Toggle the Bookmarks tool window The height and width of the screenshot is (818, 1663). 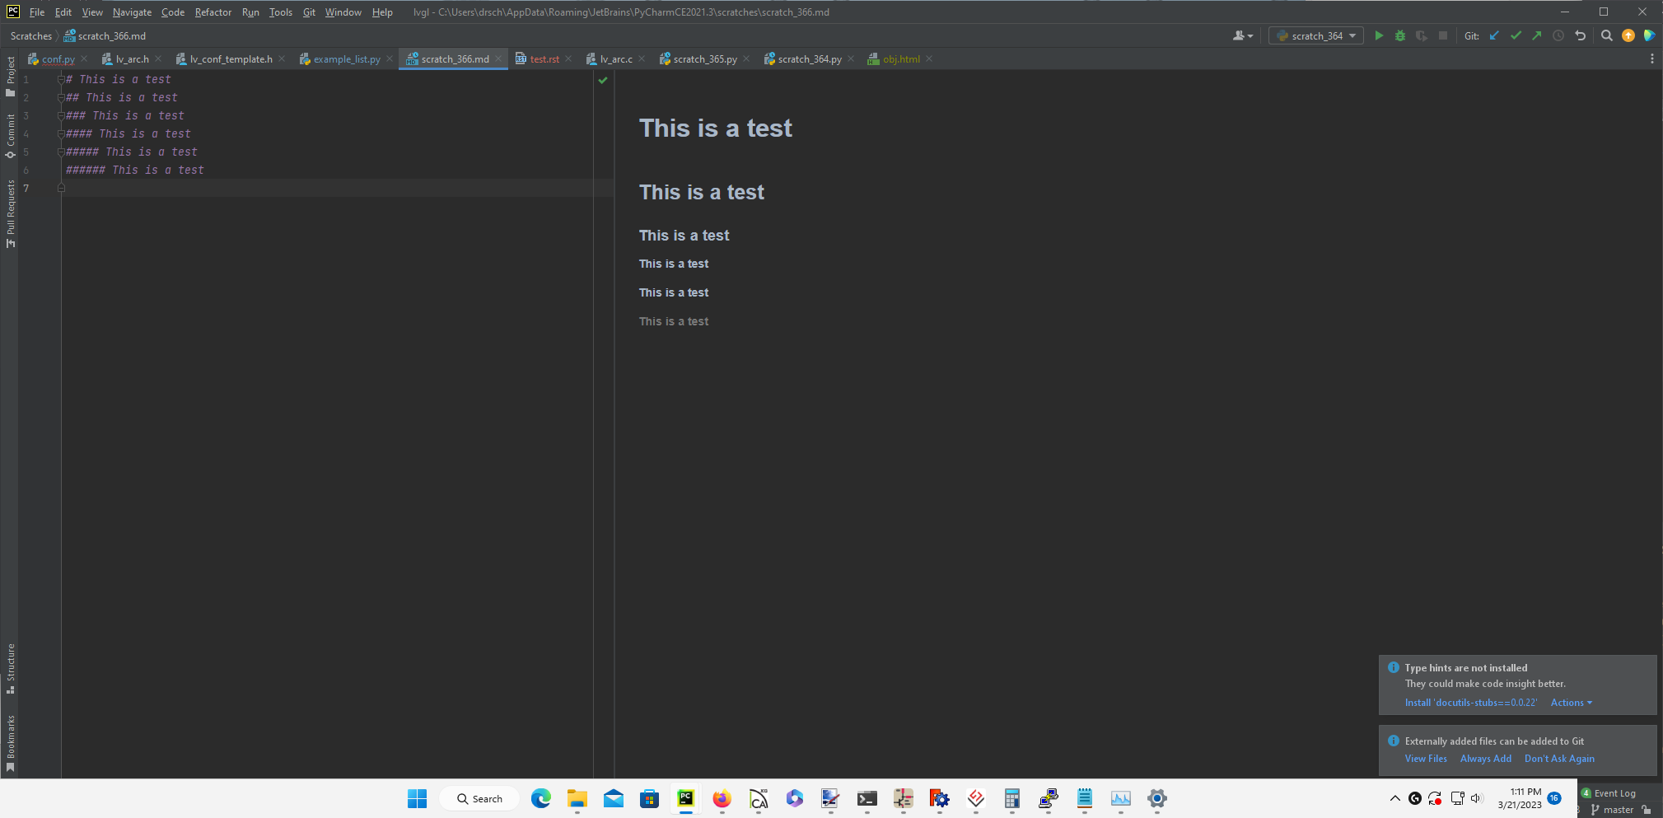point(11,740)
